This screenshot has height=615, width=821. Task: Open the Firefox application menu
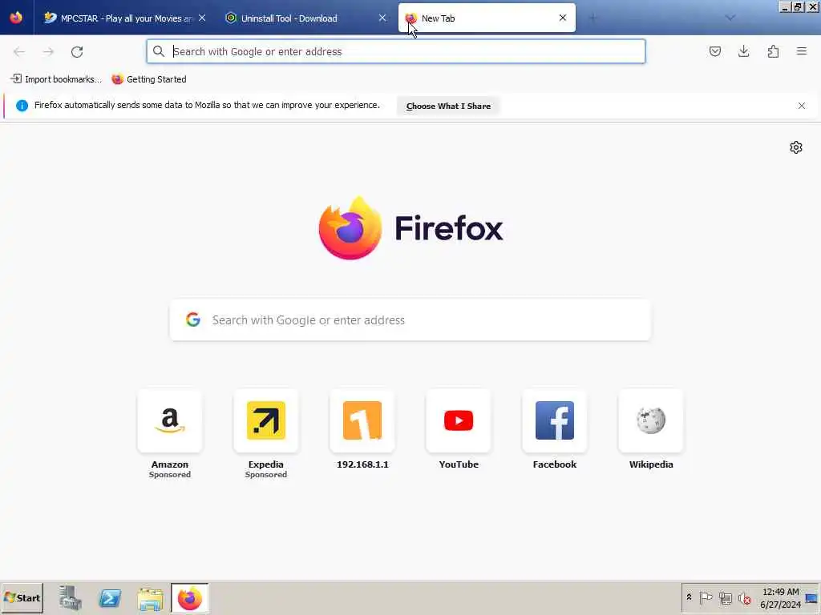(x=802, y=51)
